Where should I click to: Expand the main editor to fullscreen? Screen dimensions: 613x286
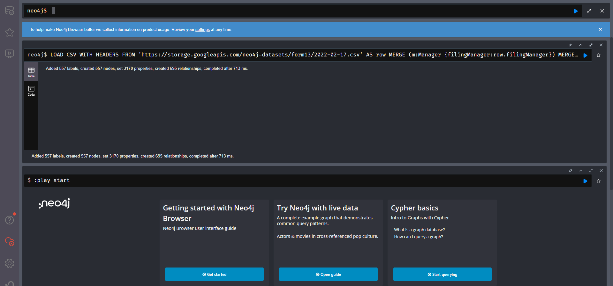(x=589, y=11)
